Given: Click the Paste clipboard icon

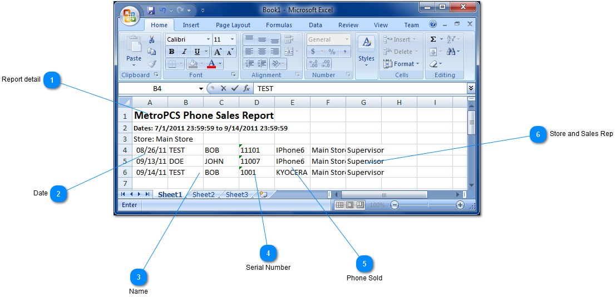Looking at the screenshot, I should [x=134, y=44].
